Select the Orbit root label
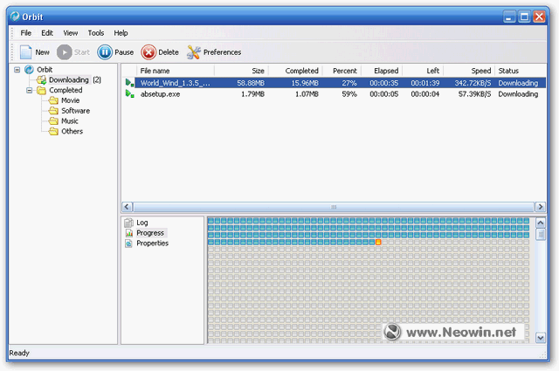Viewport: 559px width, 371px height. [x=45, y=70]
